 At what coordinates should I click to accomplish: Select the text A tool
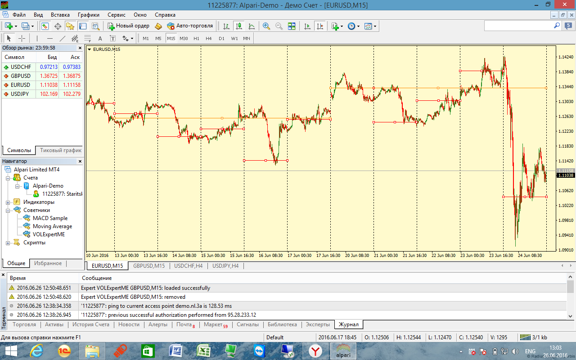100,38
